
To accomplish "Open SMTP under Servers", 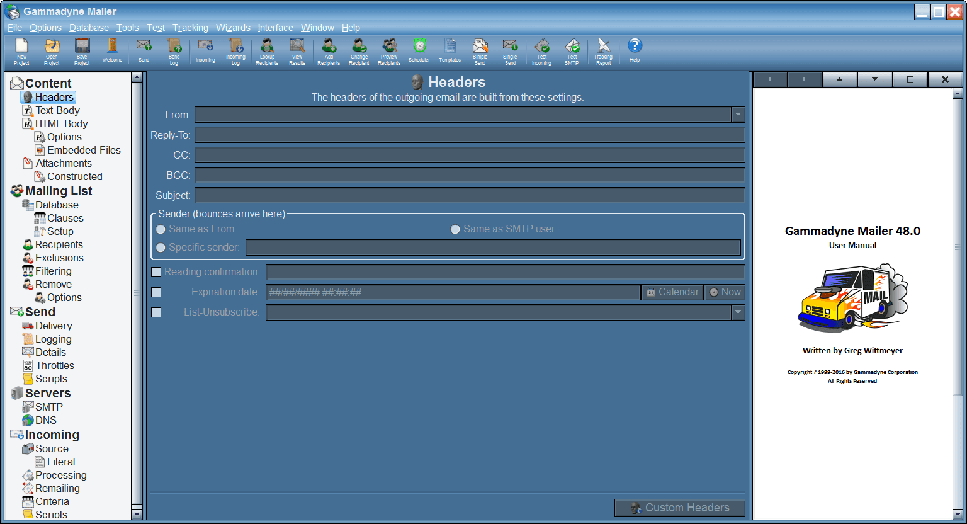I will 48,407.
